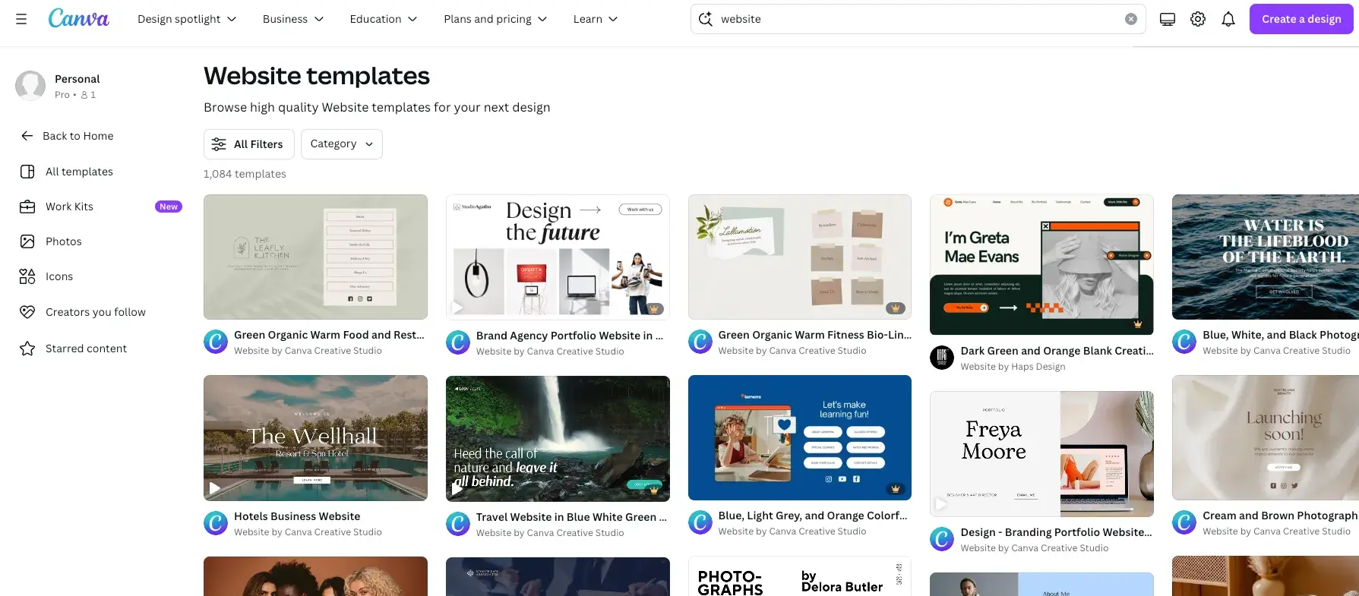The image size is (1359, 596).
Task: Open Starred content
Action: (x=86, y=348)
